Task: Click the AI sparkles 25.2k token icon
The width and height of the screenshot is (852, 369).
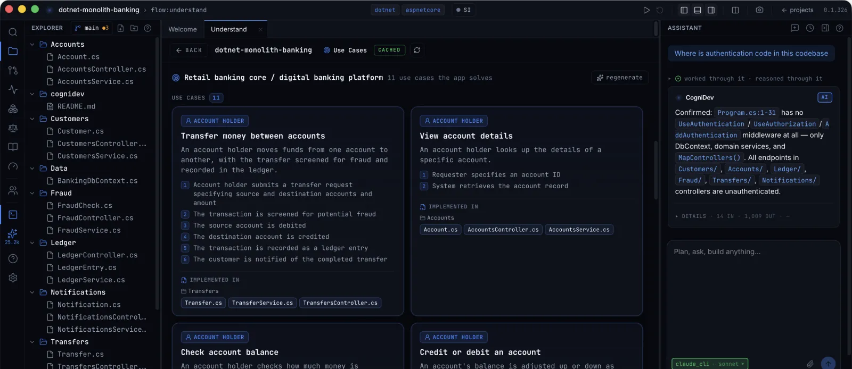Action: (12, 236)
